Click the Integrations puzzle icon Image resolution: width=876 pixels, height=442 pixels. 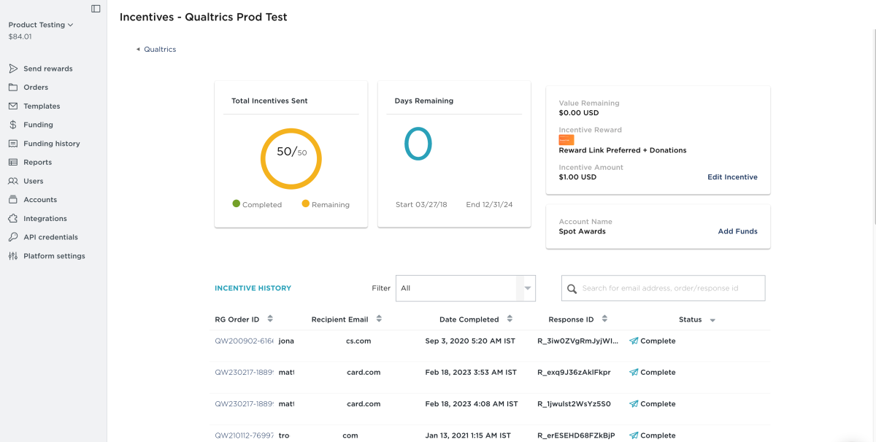click(x=13, y=218)
